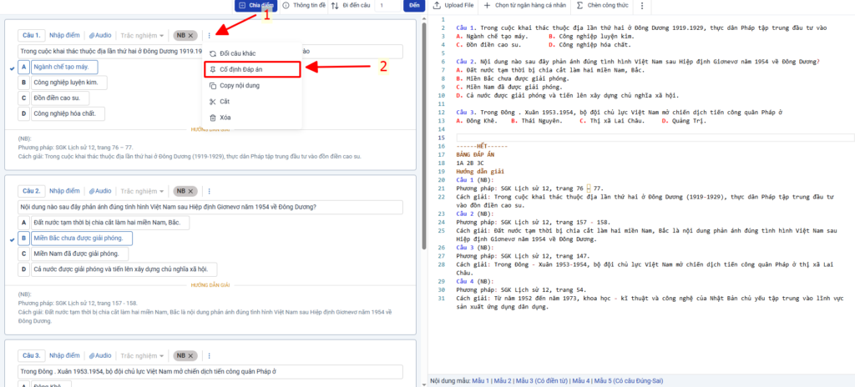Choose Cắt from the context menu

tap(251, 102)
